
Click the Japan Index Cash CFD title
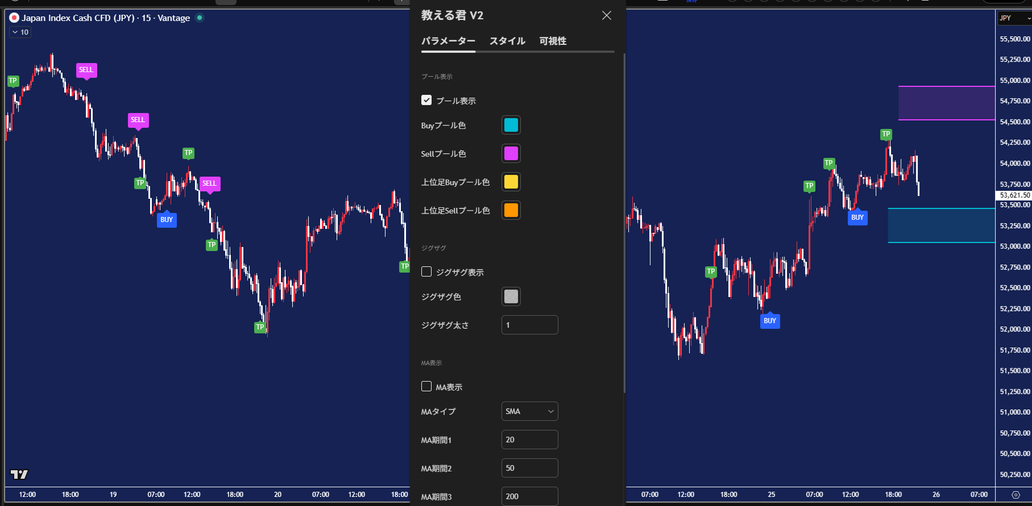[x=106, y=18]
